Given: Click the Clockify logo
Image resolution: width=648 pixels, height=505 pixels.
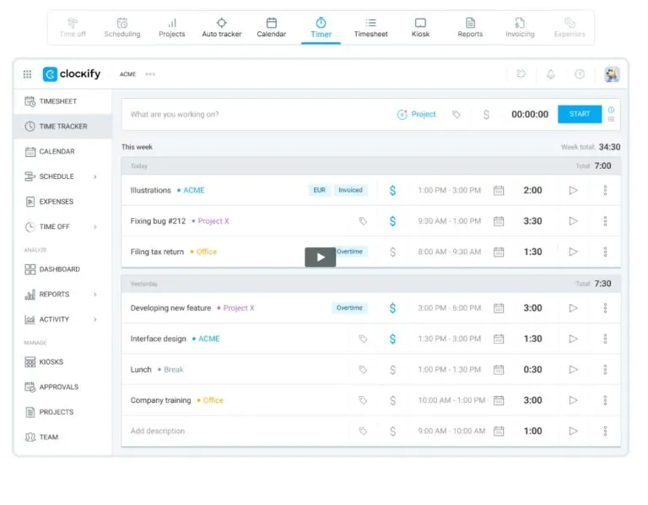Looking at the screenshot, I should [72, 74].
